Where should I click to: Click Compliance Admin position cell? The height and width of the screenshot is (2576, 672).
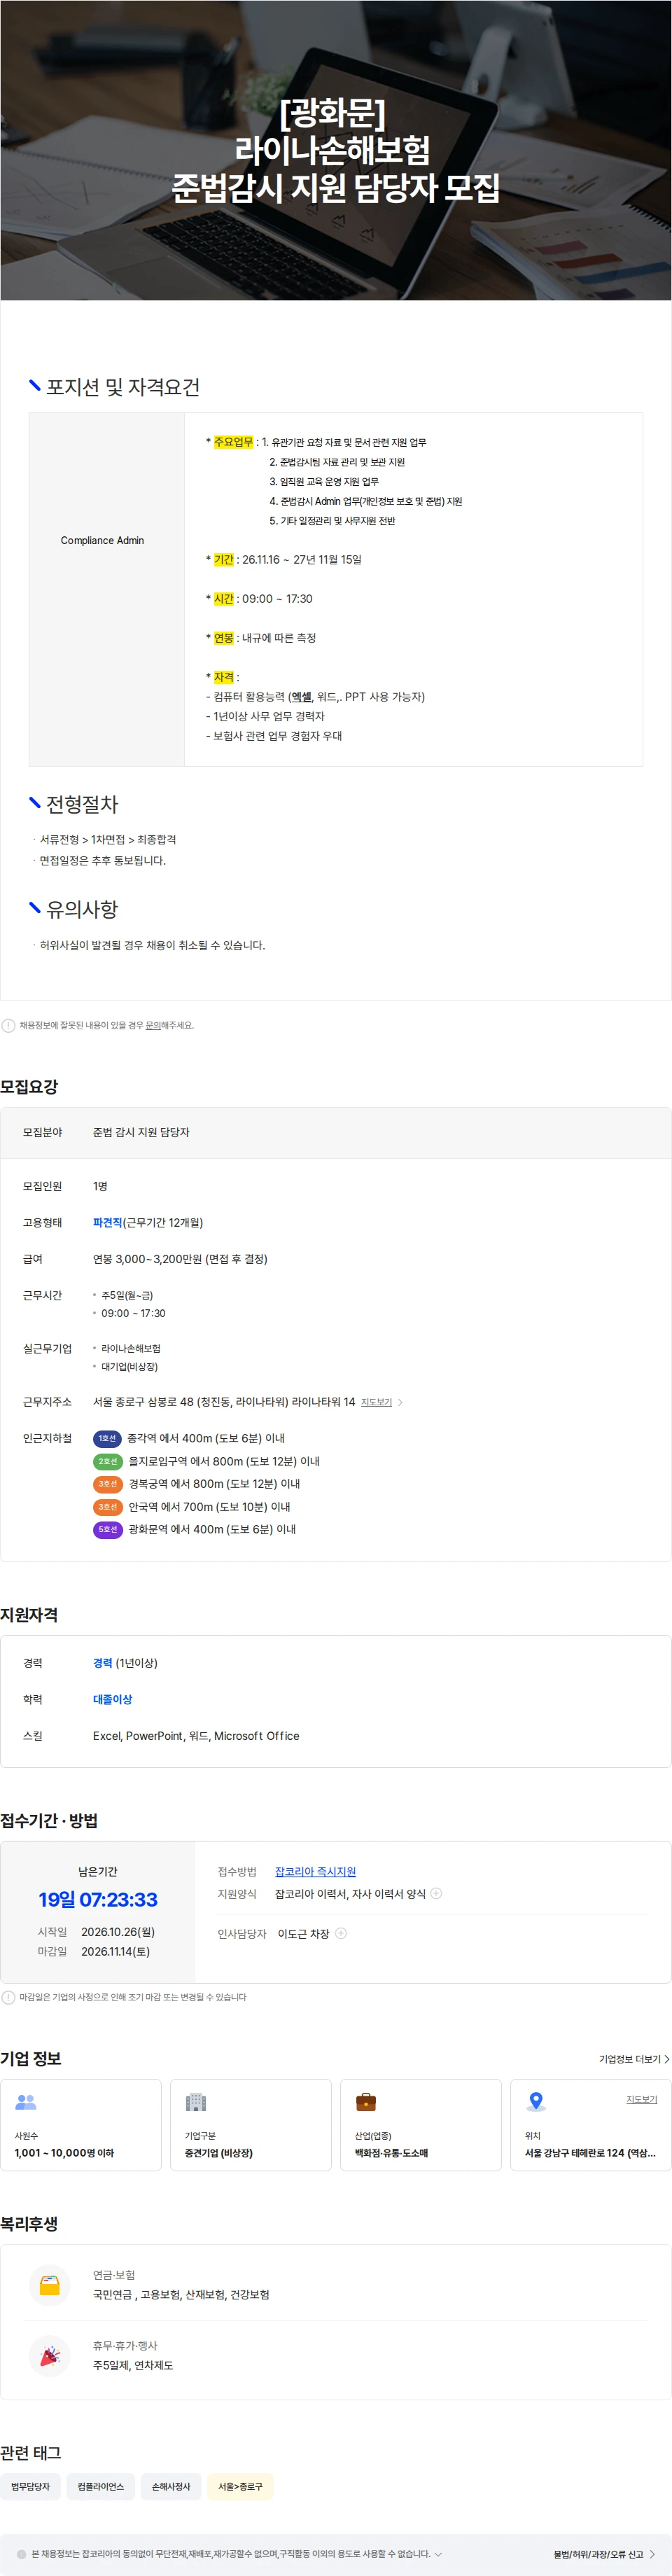click(x=106, y=590)
